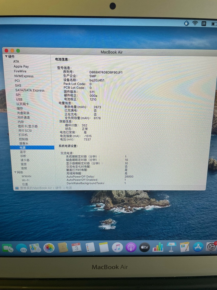Select 控制器 in the sidebar
Image resolution: width=217 pixels, height=290 pixels.
click(24, 139)
